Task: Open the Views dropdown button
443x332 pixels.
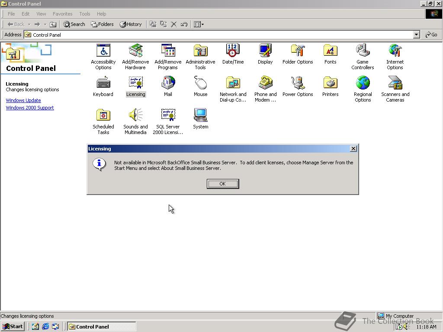Action: coord(199,24)
